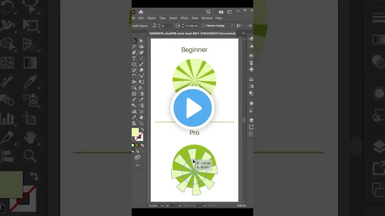This screenshot has height=216, width=385.
Task: Click the radius field showing 9.7536 cm
Action: (192, 26)
